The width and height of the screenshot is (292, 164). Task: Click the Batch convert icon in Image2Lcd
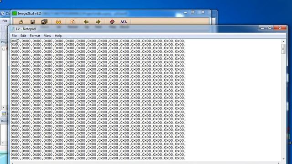pos(44,22)
